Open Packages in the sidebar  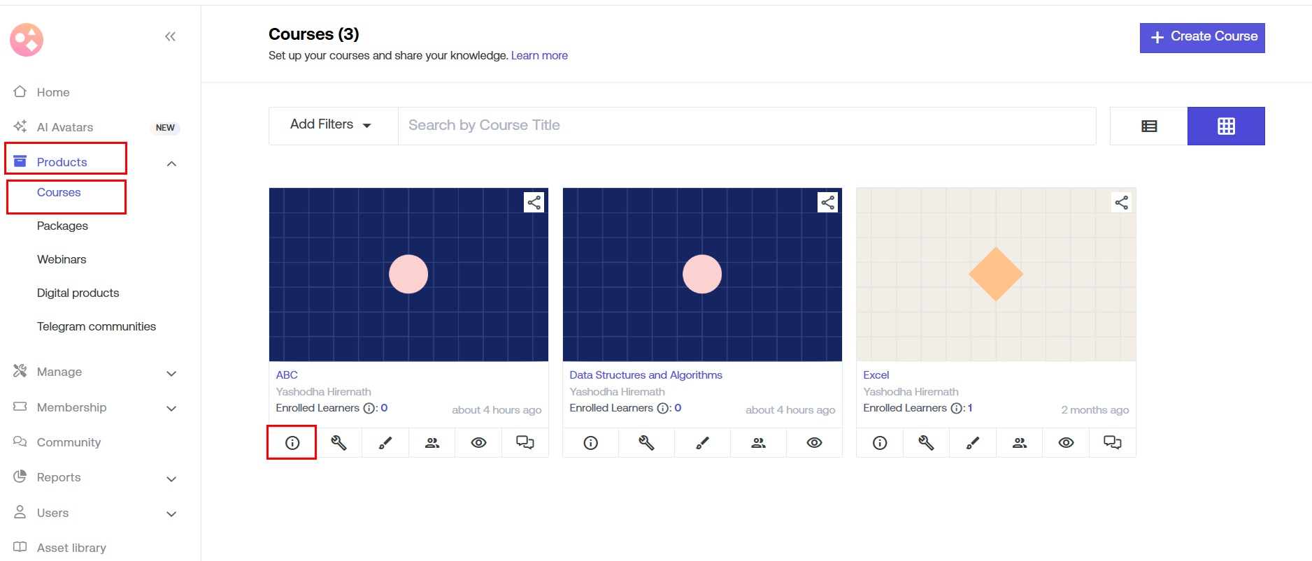62,226
